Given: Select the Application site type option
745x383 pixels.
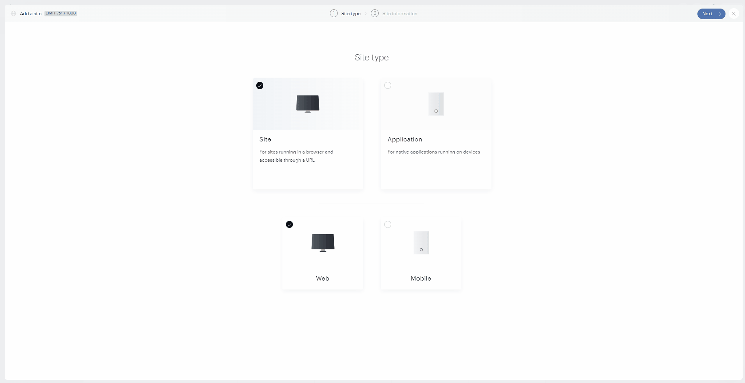Looking at the screenshot, I should (388, 85).
